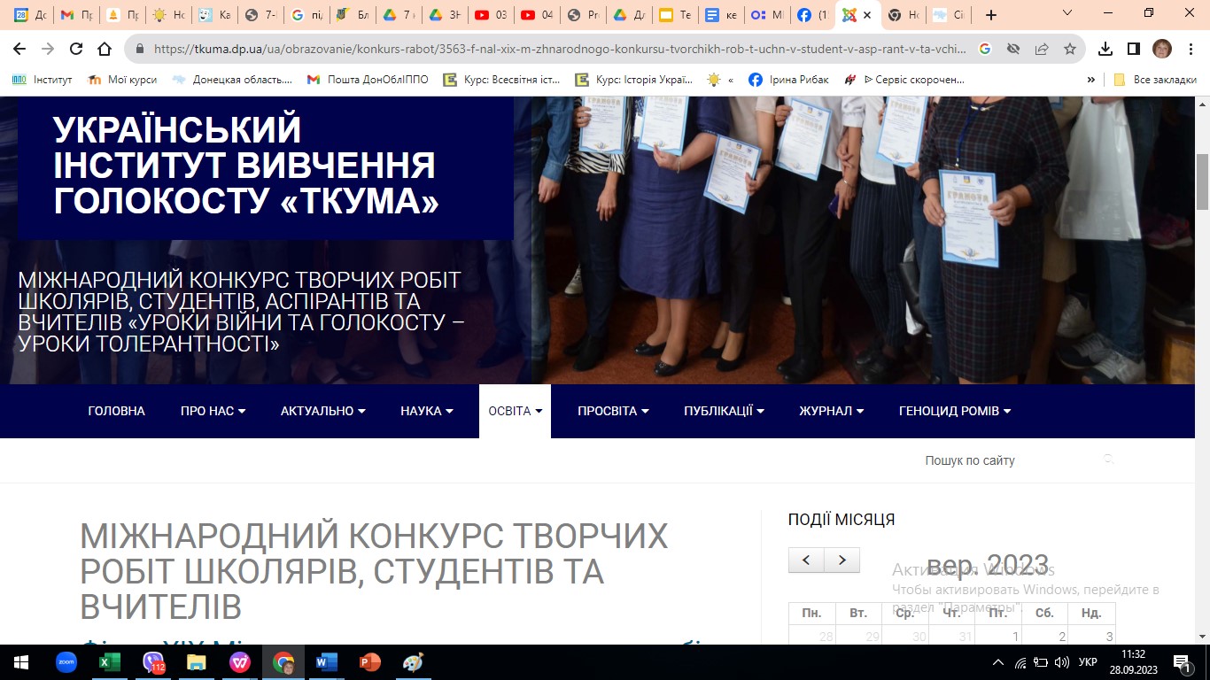Show hidden system tray icons

998,662
